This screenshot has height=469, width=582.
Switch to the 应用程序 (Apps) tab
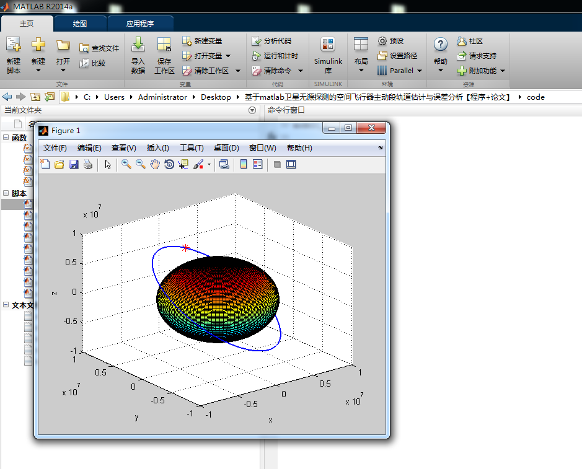point(140,24)
